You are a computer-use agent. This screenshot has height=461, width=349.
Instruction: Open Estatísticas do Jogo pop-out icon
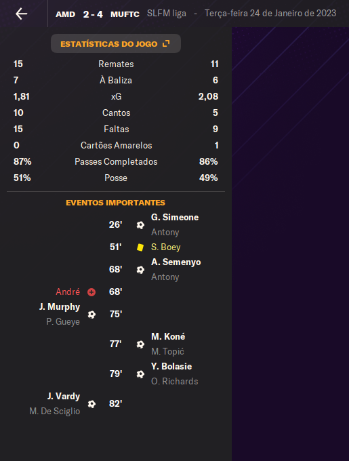pos(166,43)
